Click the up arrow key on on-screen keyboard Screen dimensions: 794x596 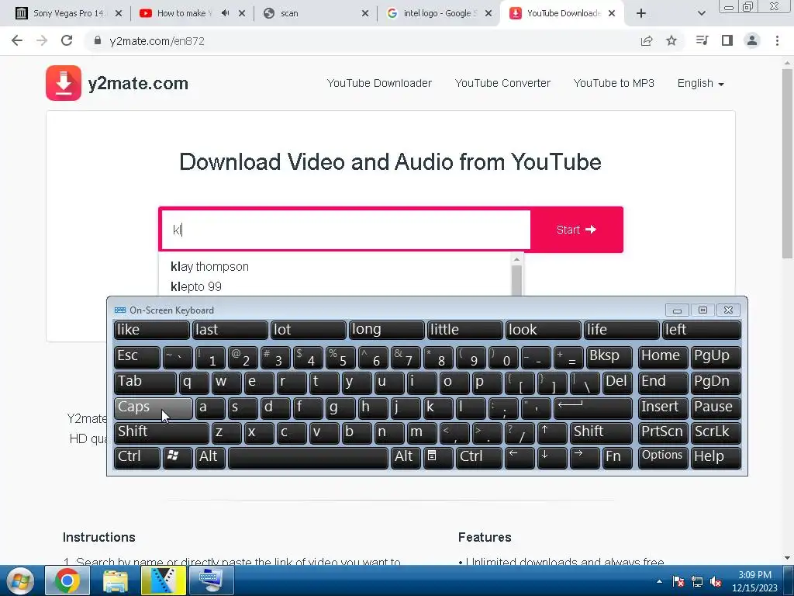tap(551, 431)
